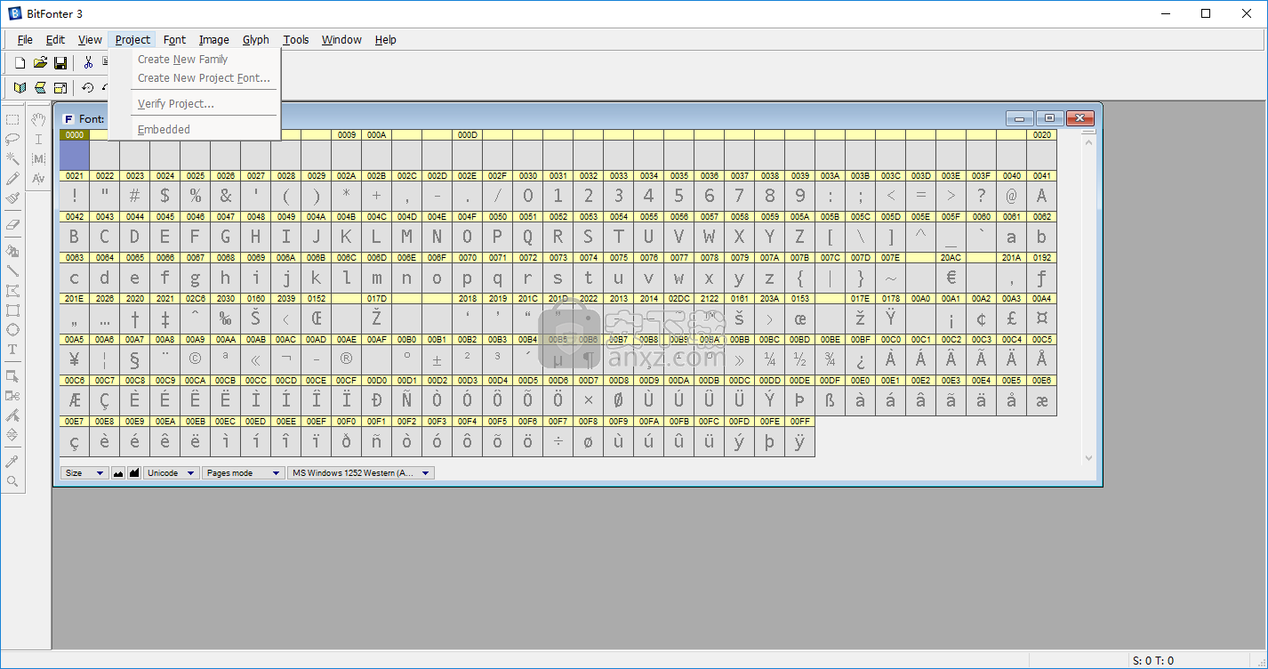This screenshot has height=669, width=1268.
Task: Open the Edit menu
Action: coord(55,39)
